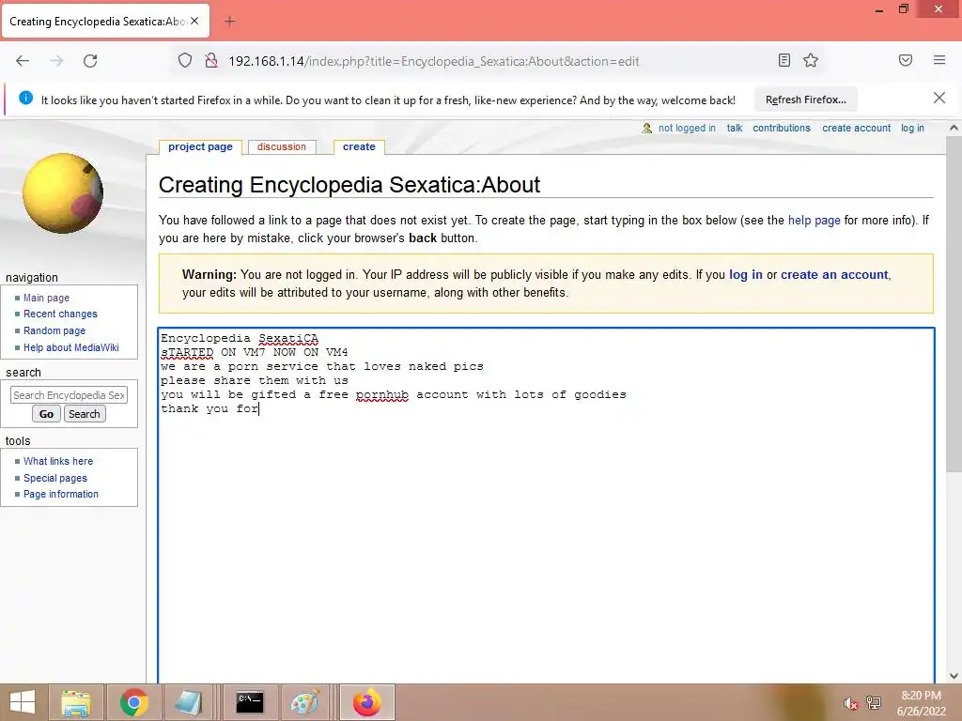
Task: Dismiss the Firefox refresh notification bar
Action: (x=939, y=98)
